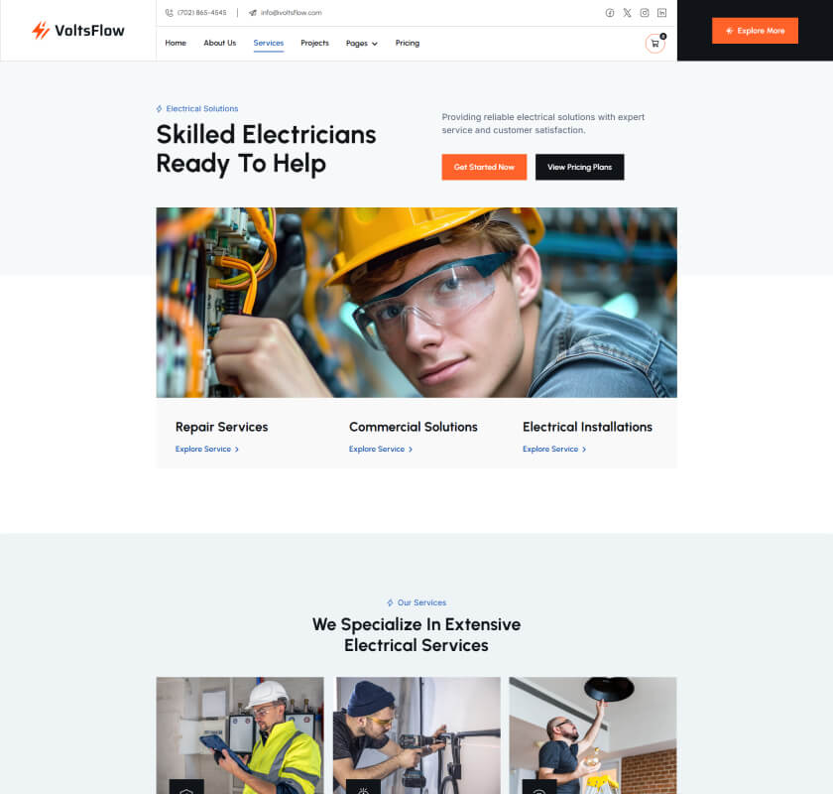Open the electrician with tablet service thumbnail
The image size is (833, 794).
(240, 735)
